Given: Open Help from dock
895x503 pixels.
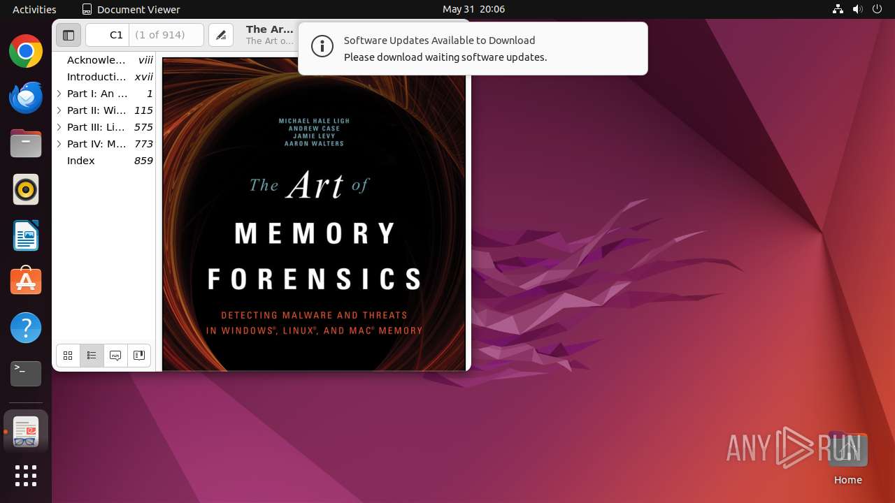Looking at the screenshot, I should click(x=26, y=328).
